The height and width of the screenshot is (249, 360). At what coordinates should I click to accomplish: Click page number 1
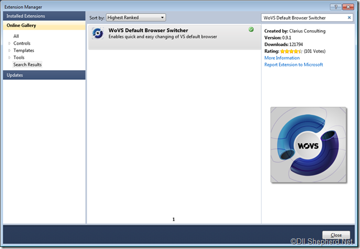pyautogui.click(x=173, y=219)
